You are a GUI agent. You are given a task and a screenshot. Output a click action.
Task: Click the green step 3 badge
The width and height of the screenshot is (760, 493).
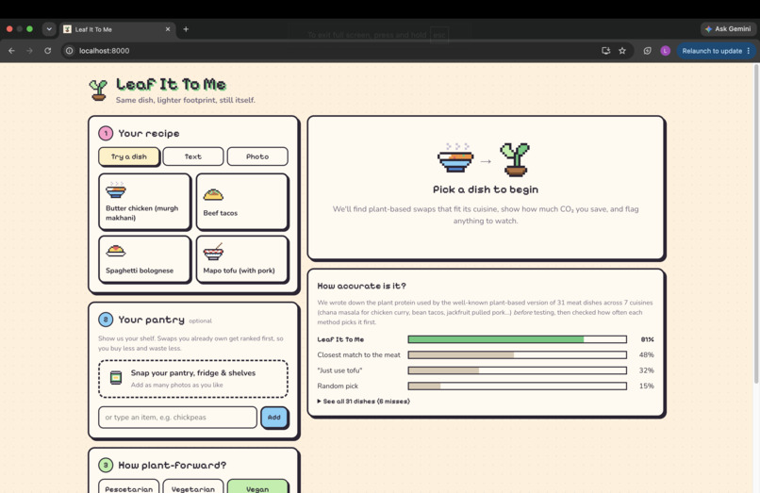pyautogui.click(x=106, y=465)
